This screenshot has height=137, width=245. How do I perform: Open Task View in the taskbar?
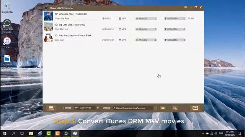(x=22, y=134)
